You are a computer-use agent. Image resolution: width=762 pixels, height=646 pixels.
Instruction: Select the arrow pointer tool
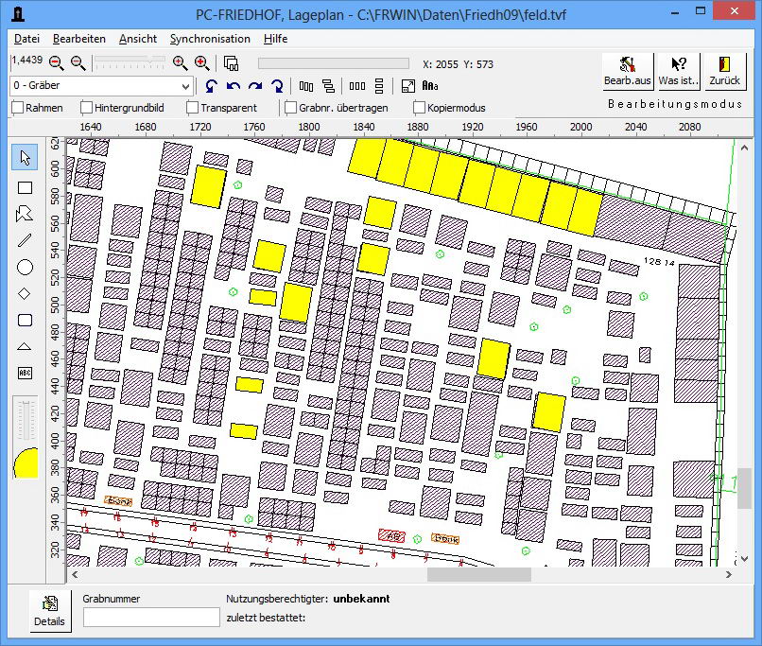click(x=25, y=158)
